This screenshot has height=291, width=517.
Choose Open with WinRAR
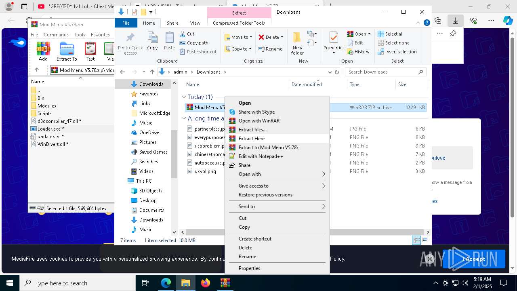click(277, 121)
